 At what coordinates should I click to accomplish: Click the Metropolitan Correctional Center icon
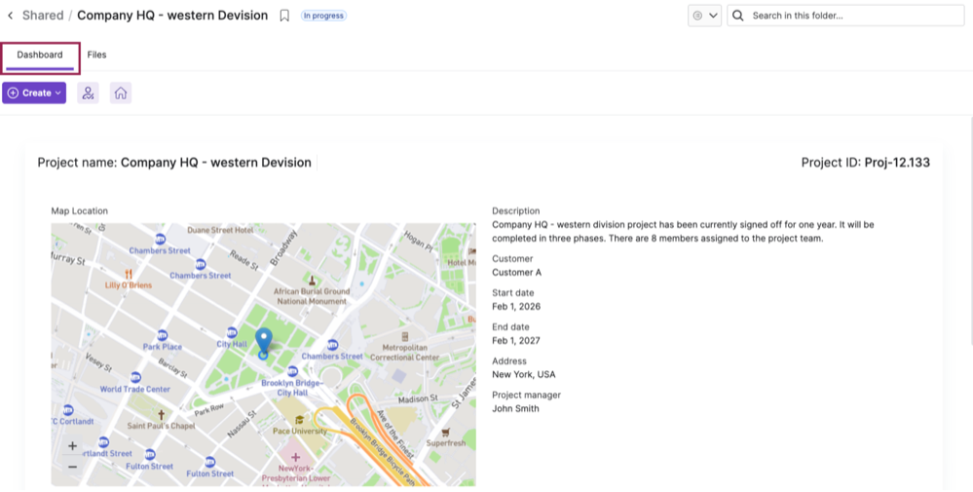(405, 337)
